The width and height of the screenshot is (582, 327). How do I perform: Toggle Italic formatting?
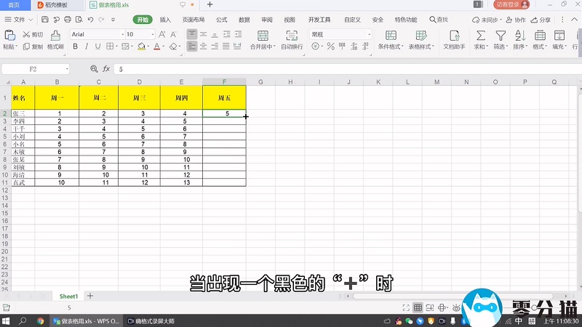click(x=87, y=47)
